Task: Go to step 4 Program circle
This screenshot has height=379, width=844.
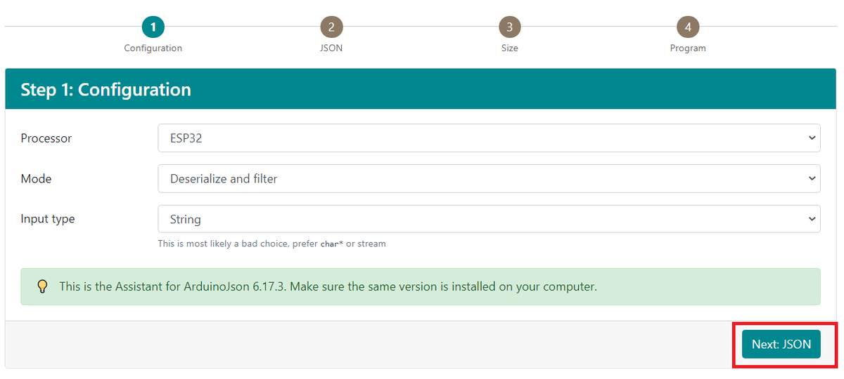Action: pos(688,27)
